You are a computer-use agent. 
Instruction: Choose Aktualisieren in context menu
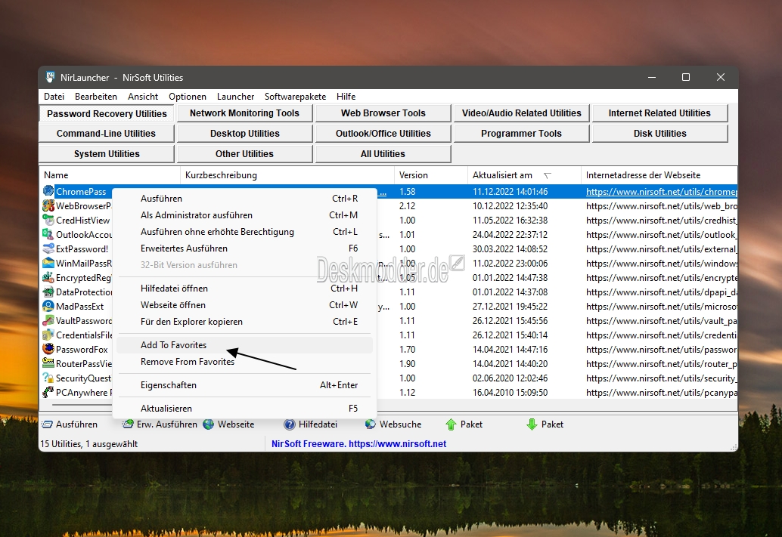pyautogui.click(x=244, y=409)
